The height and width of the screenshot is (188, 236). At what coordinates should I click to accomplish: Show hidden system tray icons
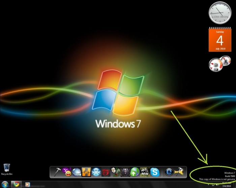click(x=208, y=184)
